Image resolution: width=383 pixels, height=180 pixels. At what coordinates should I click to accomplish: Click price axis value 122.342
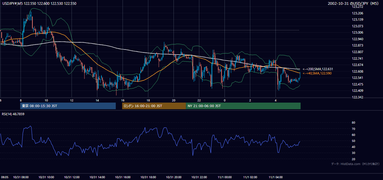point(358,97)
